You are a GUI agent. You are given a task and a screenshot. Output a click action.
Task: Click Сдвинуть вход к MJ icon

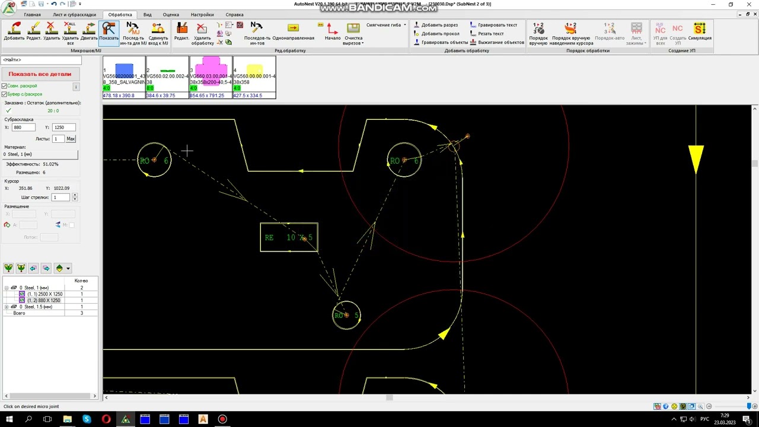[x=158, y=33]
